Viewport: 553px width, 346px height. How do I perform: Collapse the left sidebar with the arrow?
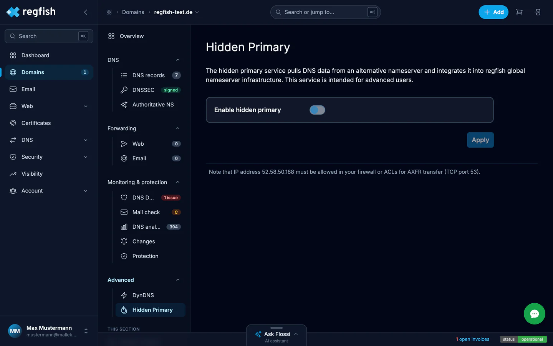pyautogui.click(x=86, y=12)
